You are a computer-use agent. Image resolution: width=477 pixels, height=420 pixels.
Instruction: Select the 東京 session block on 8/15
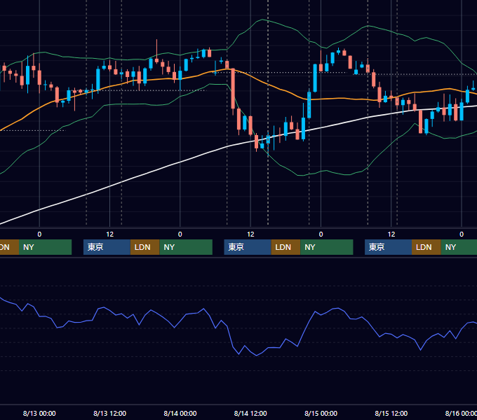pyautogui.click(x=389, y=247)
